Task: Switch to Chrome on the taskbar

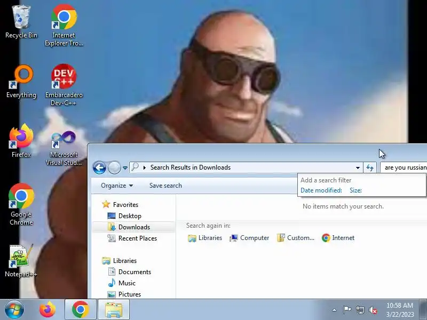Action: click(81, 310)
